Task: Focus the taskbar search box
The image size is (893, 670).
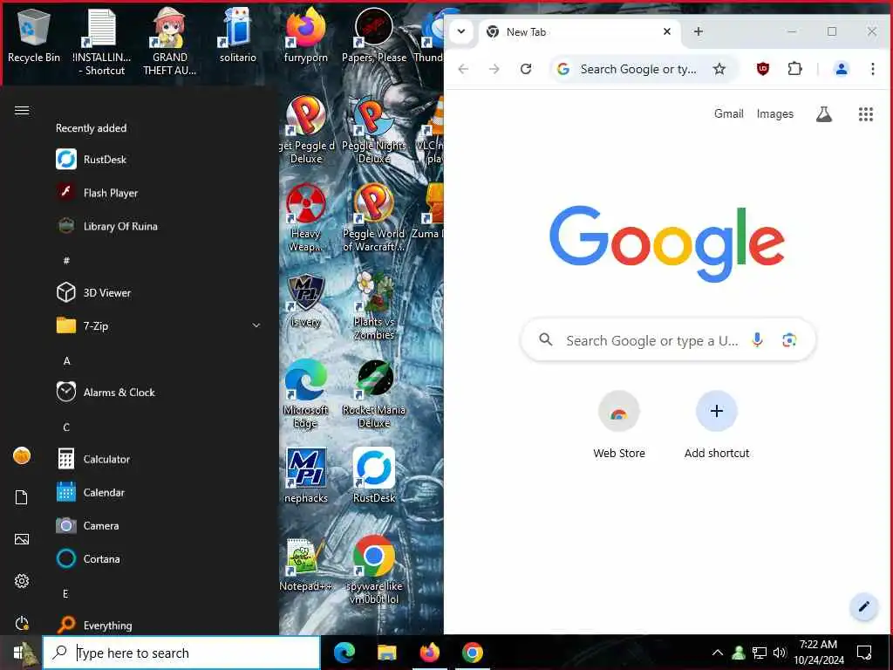Action: [181, 653]
